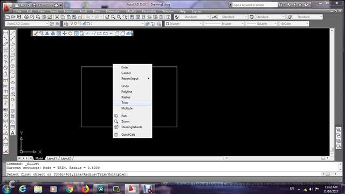Save the drawing with the Save icon
Viewport: 345px width, 194px height.
[x=19, y=17]
